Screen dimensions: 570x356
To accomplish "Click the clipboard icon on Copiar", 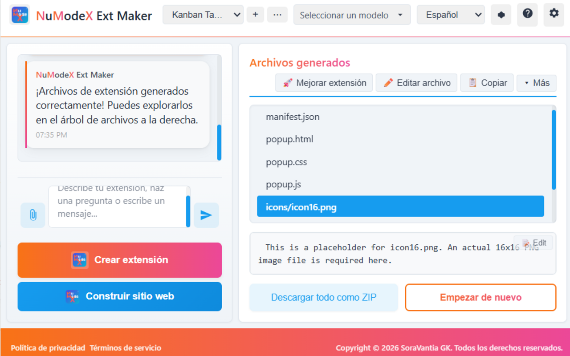I will (473, 83).
